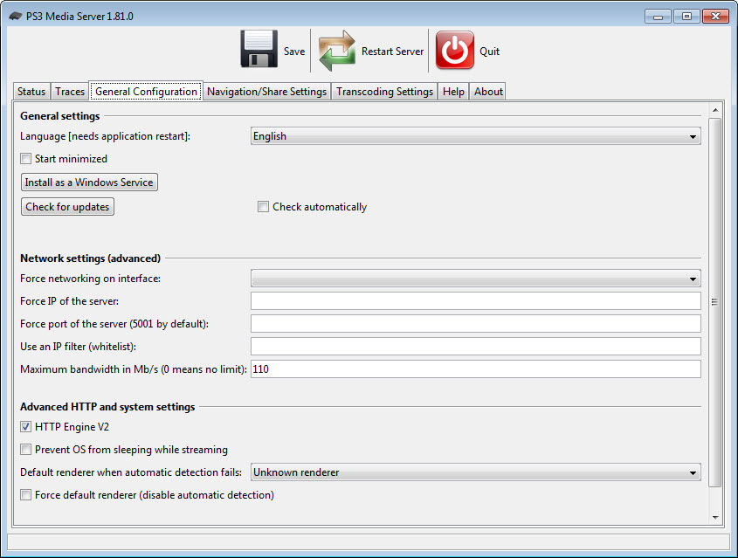The image size is (738, 558).
Task: Click the vertical scrollbar thumb
Action: (x=715, y=302)
